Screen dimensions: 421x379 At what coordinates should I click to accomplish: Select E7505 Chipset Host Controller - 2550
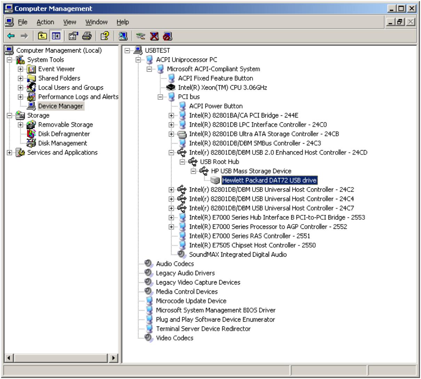pyautogui.click(x=252, y=245)
